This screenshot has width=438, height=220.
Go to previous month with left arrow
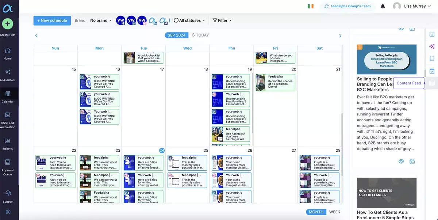pyautogui.click(x=36, y=35)
